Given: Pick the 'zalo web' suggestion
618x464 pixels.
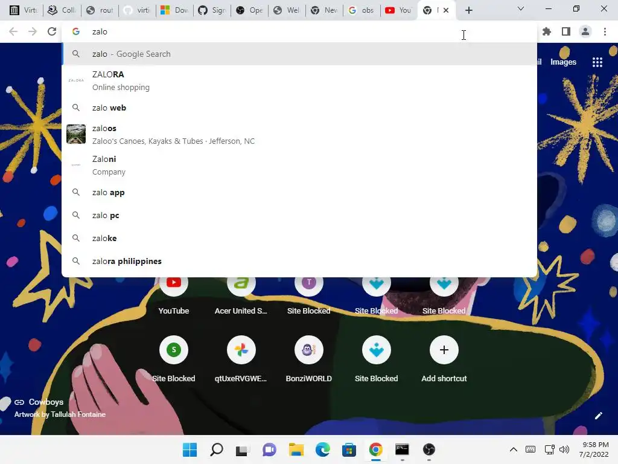Looking at the screenshot, I should 299,108.
